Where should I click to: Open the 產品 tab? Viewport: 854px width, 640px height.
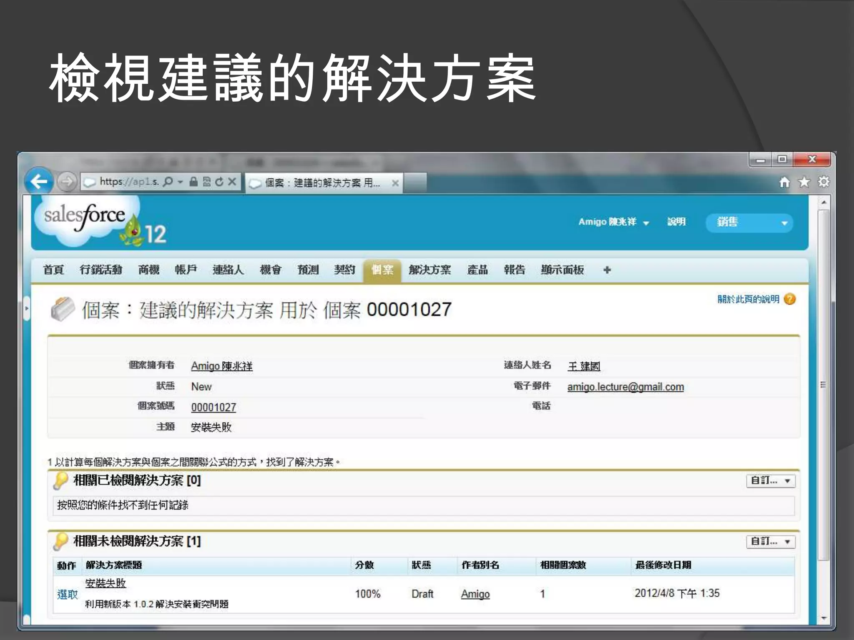478,270
